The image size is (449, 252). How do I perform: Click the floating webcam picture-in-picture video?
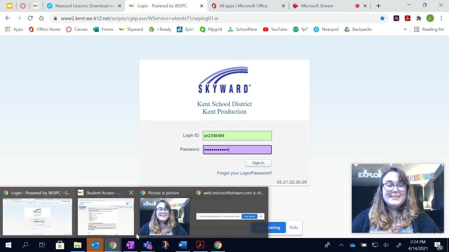(x=398, y=198)
